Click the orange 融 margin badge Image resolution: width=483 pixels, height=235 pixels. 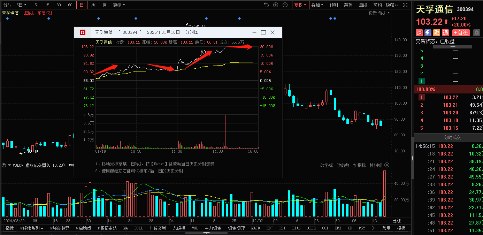point(436,33)
